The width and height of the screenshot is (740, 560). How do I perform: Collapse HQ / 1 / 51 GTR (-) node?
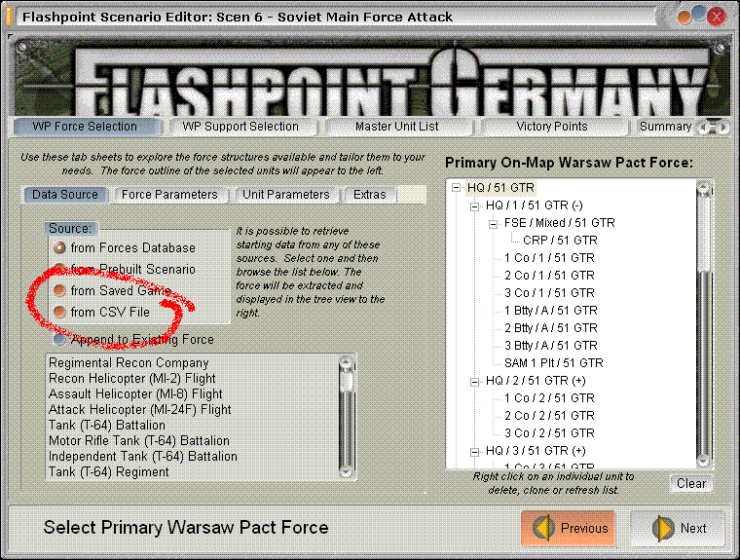click(x=475, y=206)
